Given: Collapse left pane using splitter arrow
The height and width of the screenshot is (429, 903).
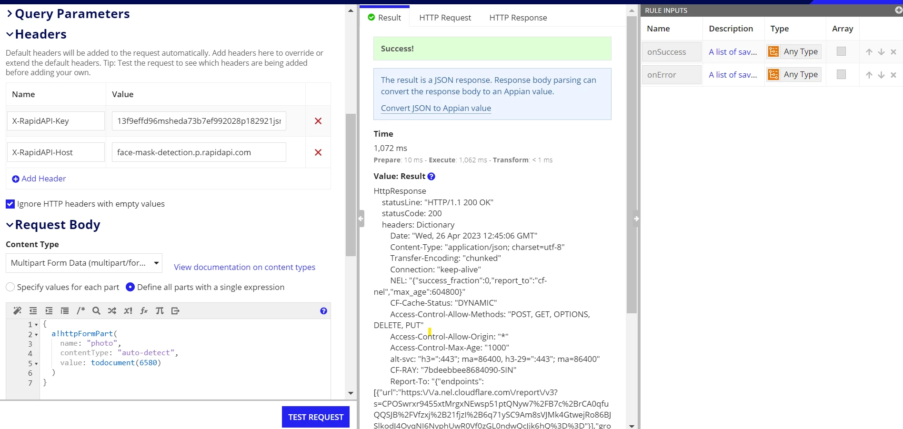Looking at the screenshot, I should point(361,219).
